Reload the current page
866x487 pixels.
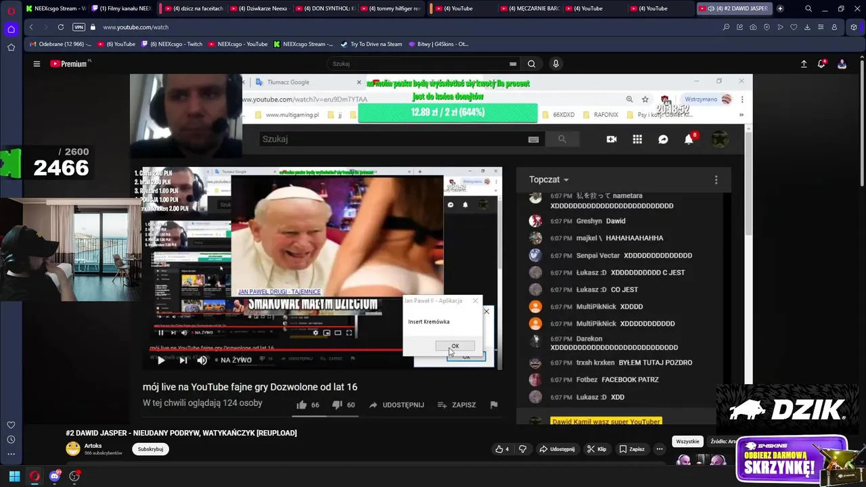click(61, 27)
